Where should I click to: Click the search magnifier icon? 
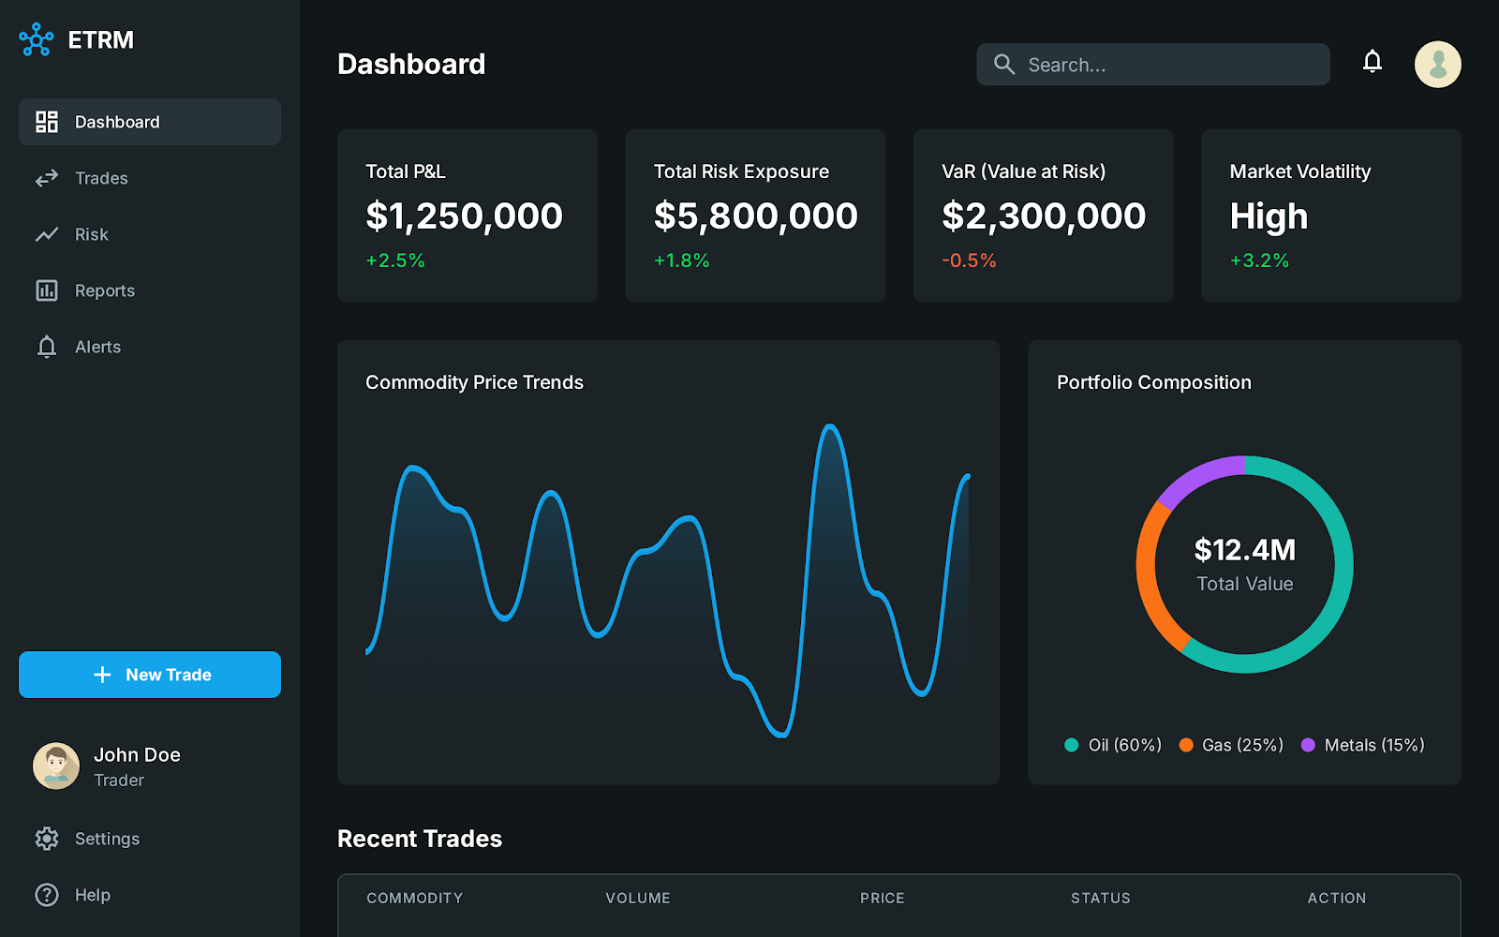(x=1003, y=65)
